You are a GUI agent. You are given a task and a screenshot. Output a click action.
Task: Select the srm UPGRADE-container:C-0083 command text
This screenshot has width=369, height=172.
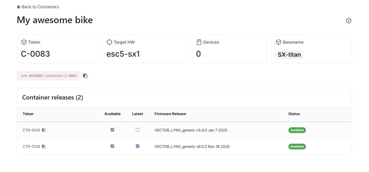49,76
